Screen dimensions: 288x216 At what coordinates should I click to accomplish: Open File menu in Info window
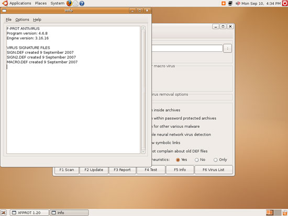pyautogui.click(x=8, y=19)
